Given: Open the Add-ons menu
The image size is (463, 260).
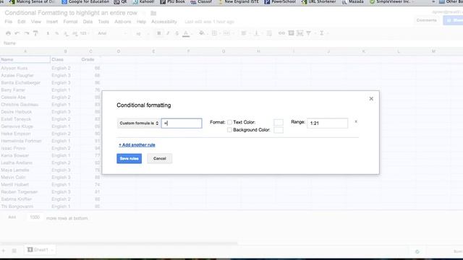Looking at the screenshot, I should click(x=123, y=22).
